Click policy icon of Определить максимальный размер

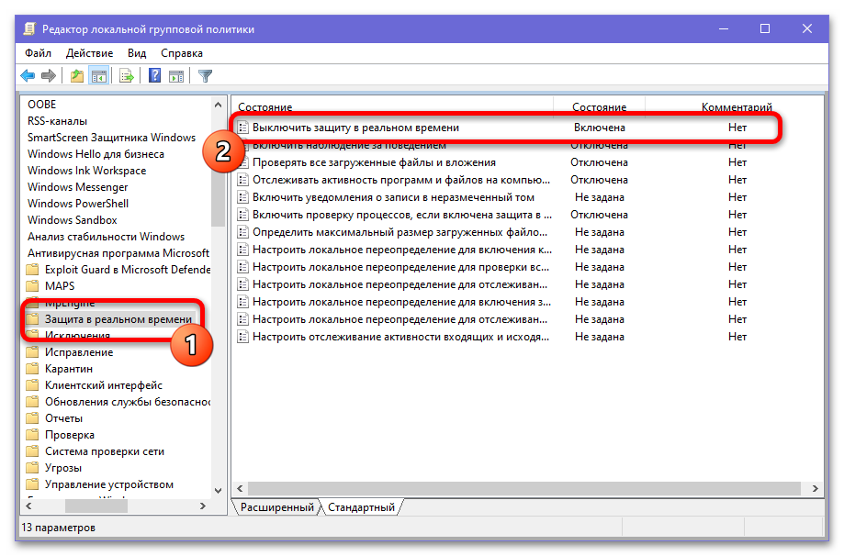coord(243,232)
